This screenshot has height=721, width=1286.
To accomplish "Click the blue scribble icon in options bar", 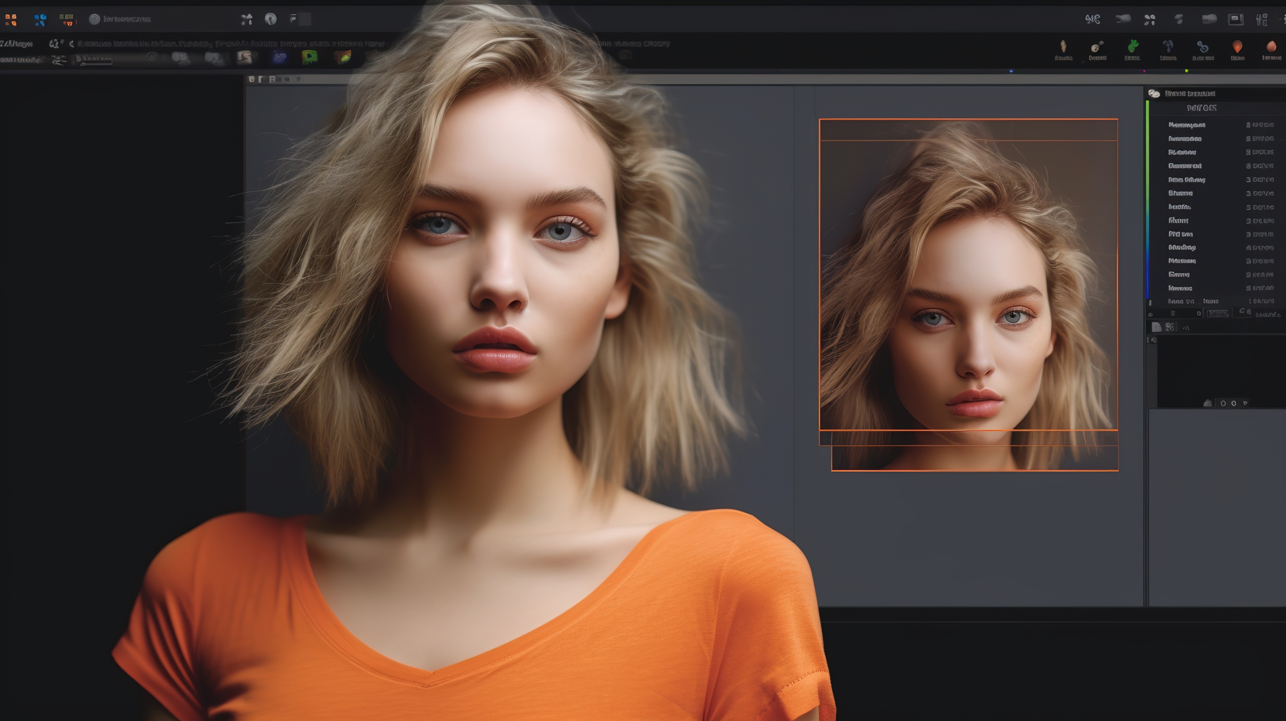I will coord(279,58).
